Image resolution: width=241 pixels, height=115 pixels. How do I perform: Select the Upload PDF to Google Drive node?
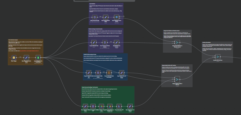pos(102,106)
